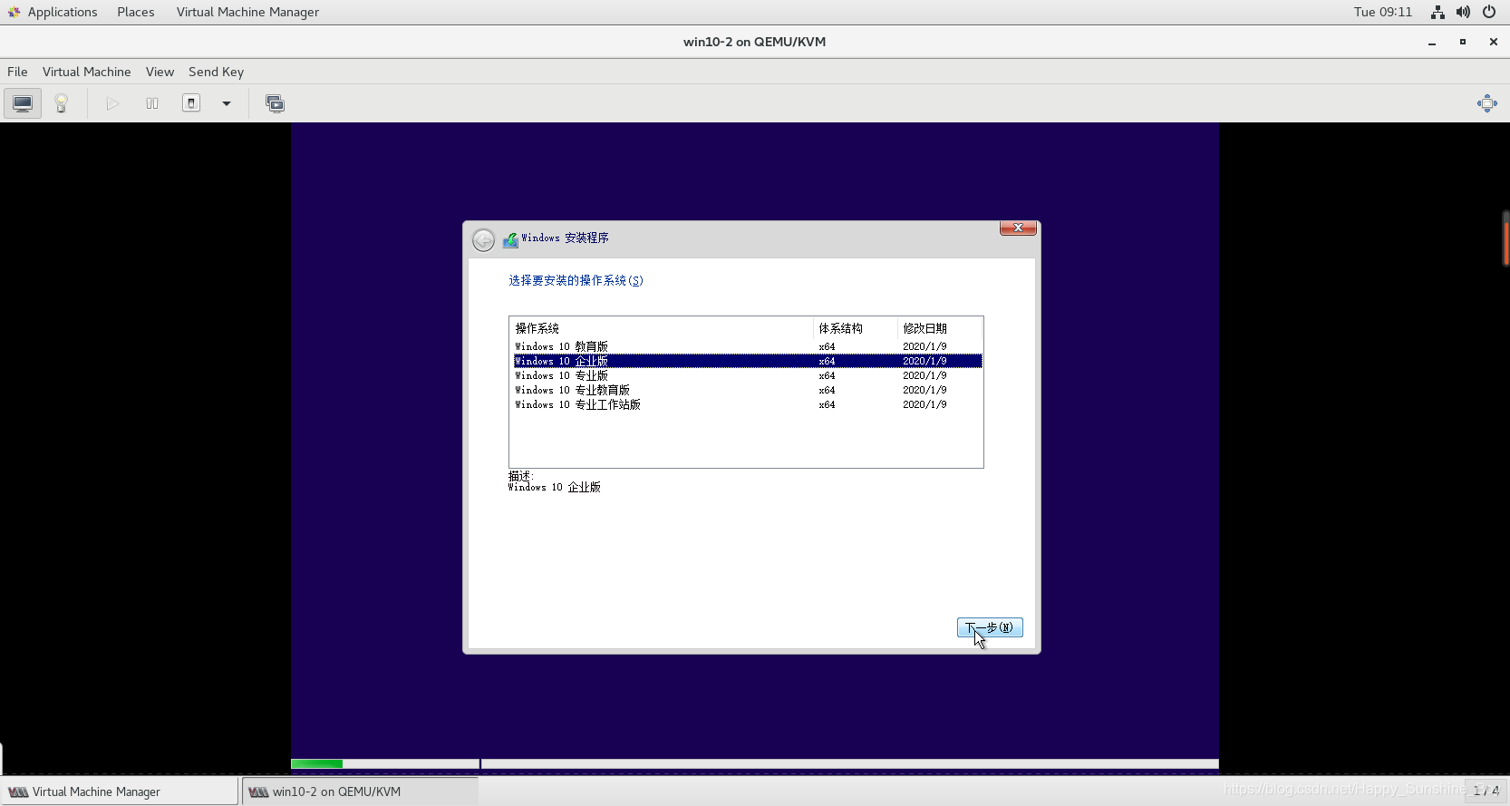1510x806 pixels.
Task: Close the win10-2 QEMU/KVM window
Action: 1493,42
